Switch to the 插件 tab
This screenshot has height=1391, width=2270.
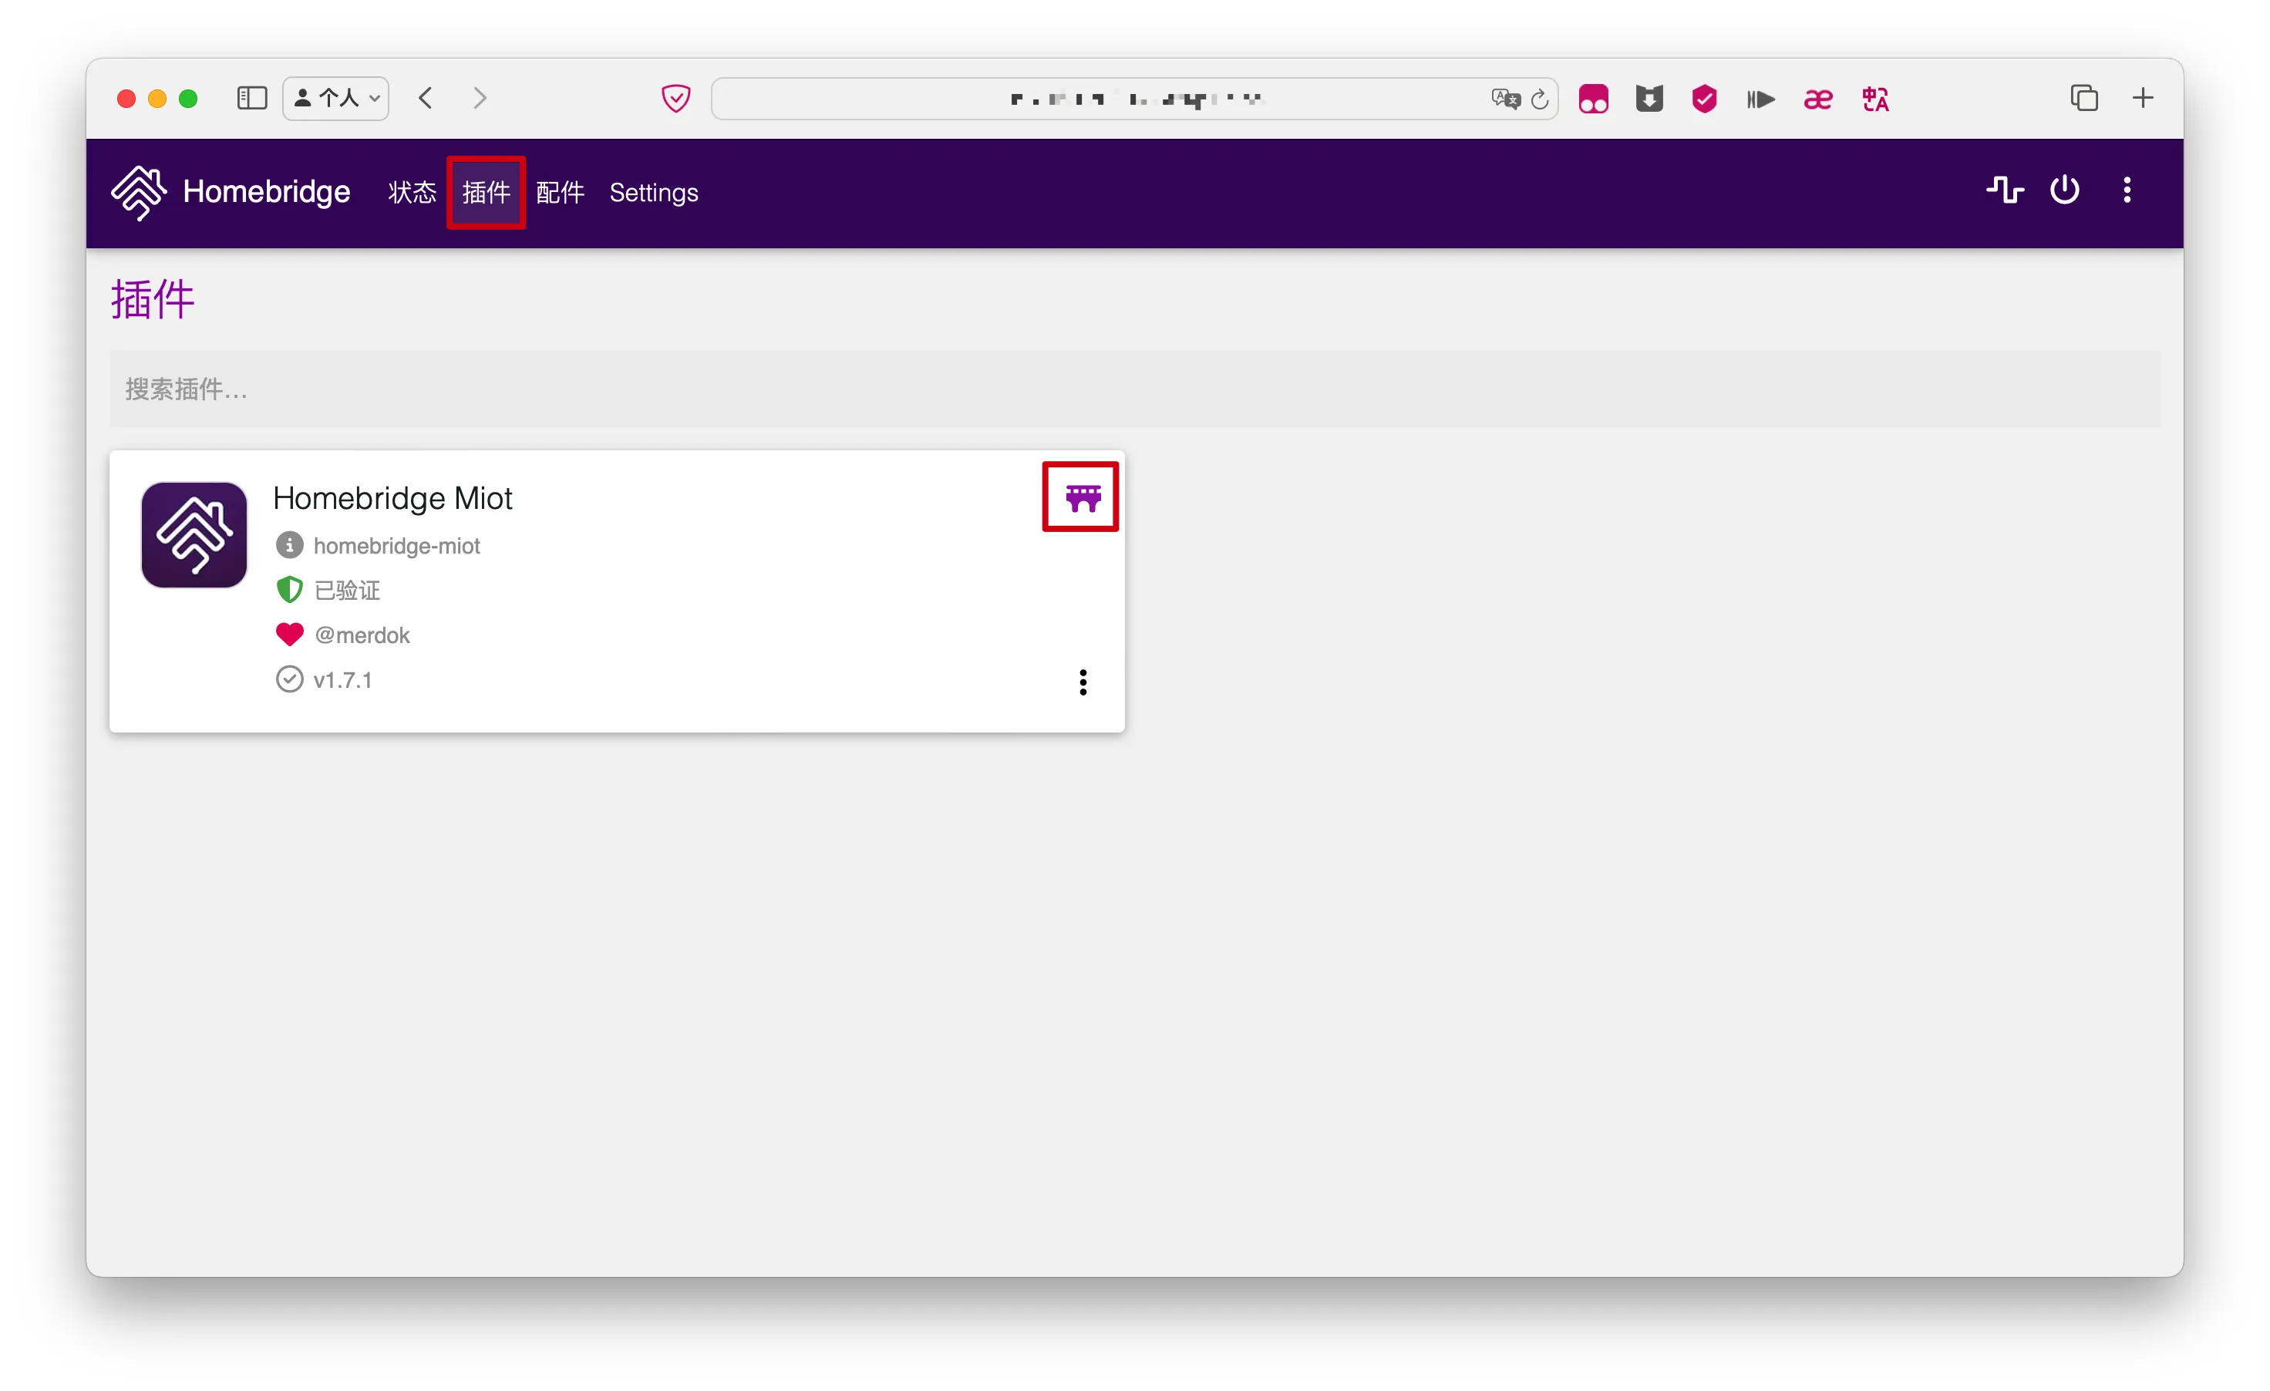click(487, 193)
